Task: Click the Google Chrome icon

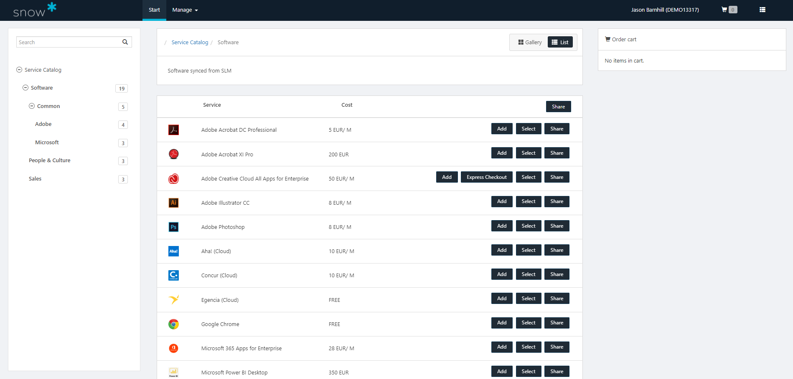Action: [x=173, y=324]
